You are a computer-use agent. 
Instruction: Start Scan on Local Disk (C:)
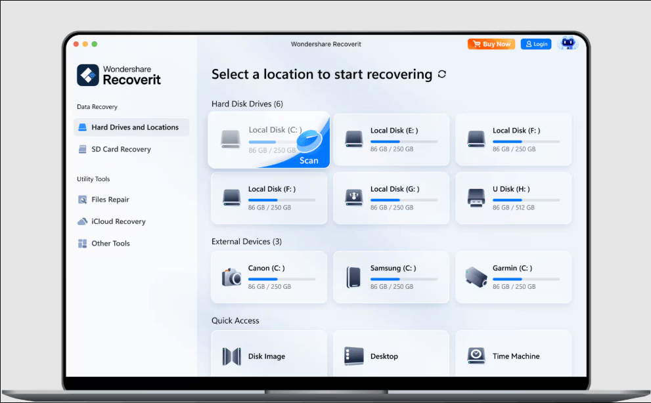[309, 161]
